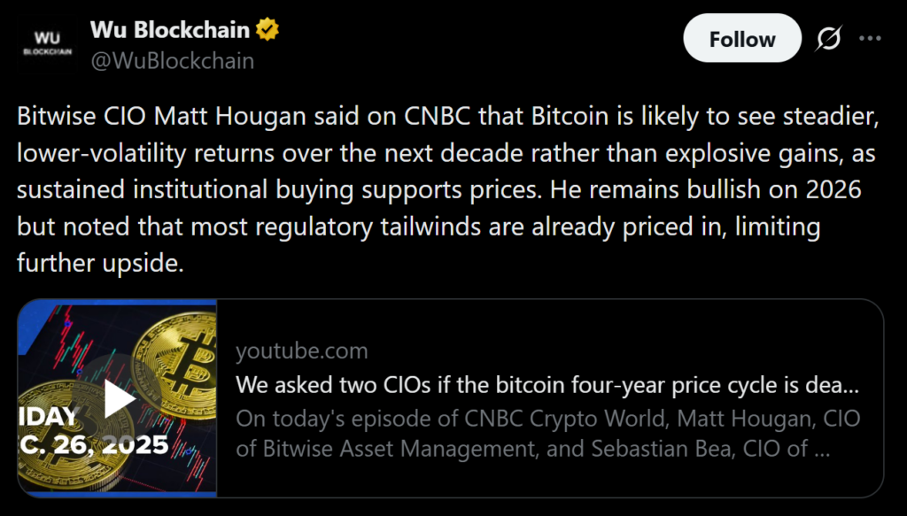
Task: Click the "C. 26, 2025" date overlay
Action: 93,443
